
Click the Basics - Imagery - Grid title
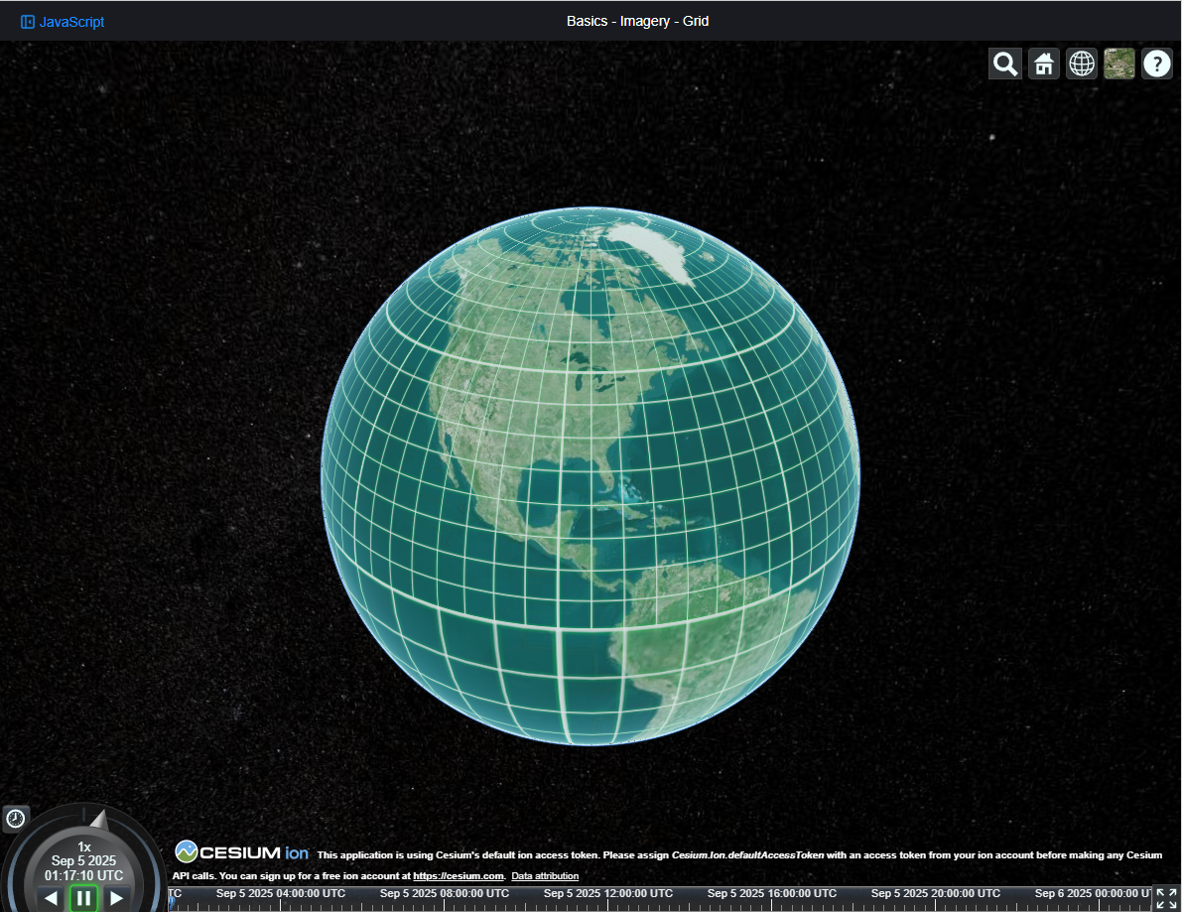638,21
